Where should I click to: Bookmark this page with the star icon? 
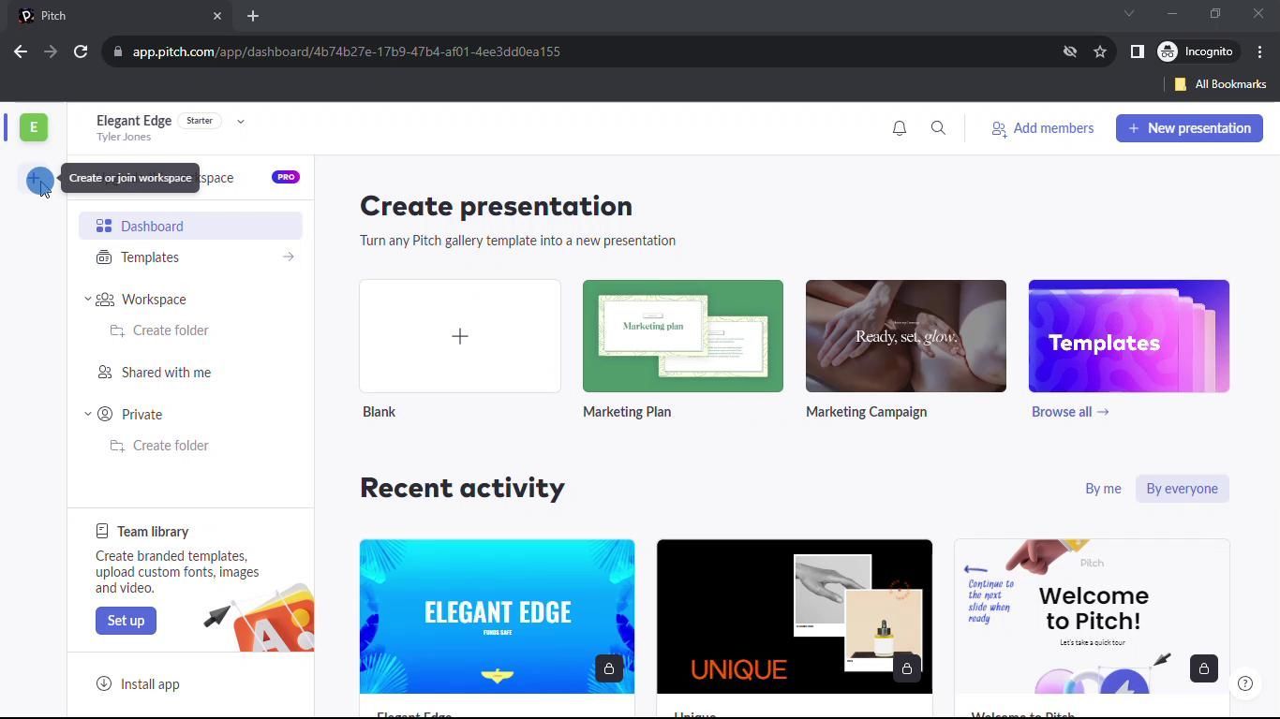(x=1100, y=51)
